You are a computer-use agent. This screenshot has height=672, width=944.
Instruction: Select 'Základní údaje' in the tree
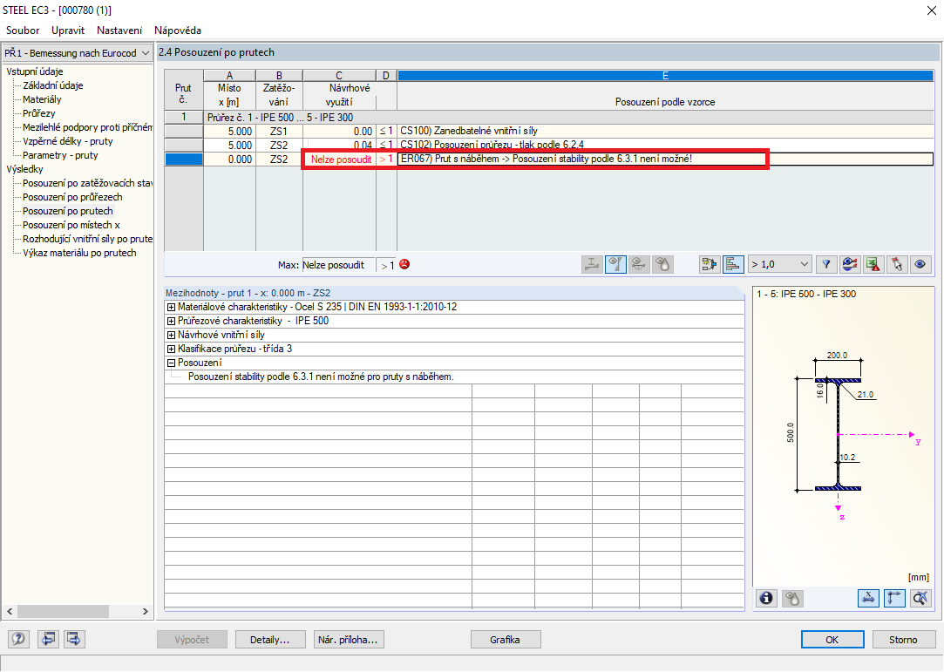click(53, 85)
